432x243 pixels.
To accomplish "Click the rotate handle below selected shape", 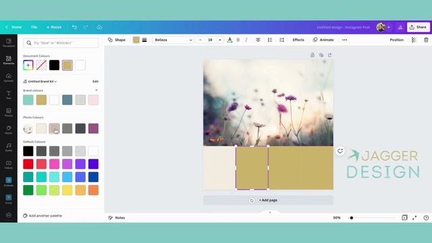I will point(252,200).
